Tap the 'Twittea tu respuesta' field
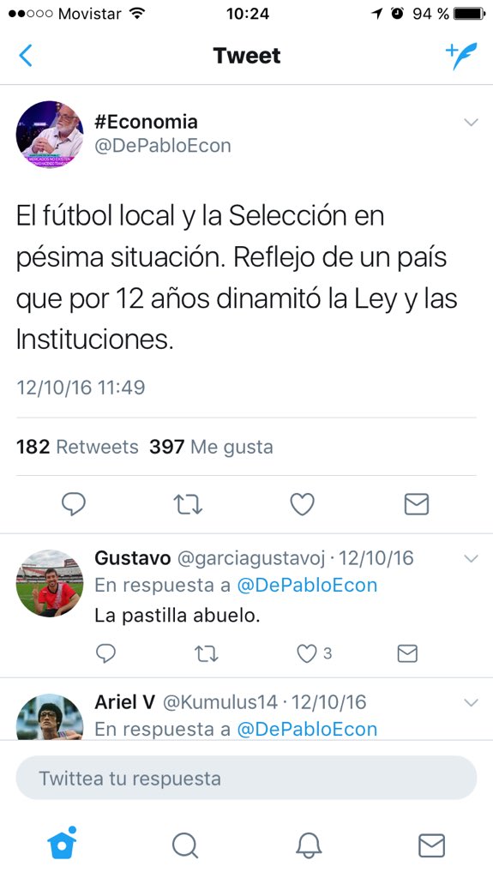 click(x=247, y=778)
